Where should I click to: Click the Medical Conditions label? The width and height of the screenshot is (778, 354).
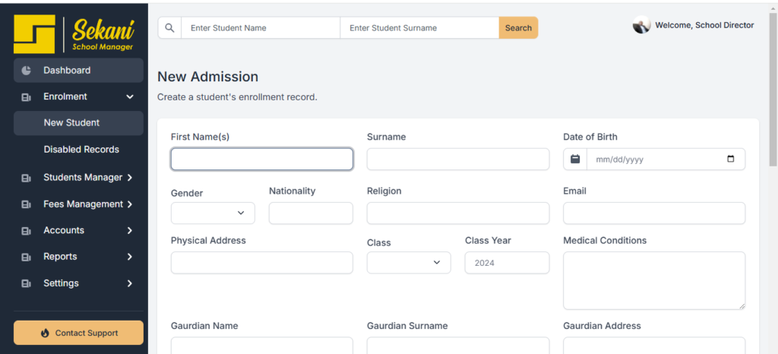click(x=605, y=241)
